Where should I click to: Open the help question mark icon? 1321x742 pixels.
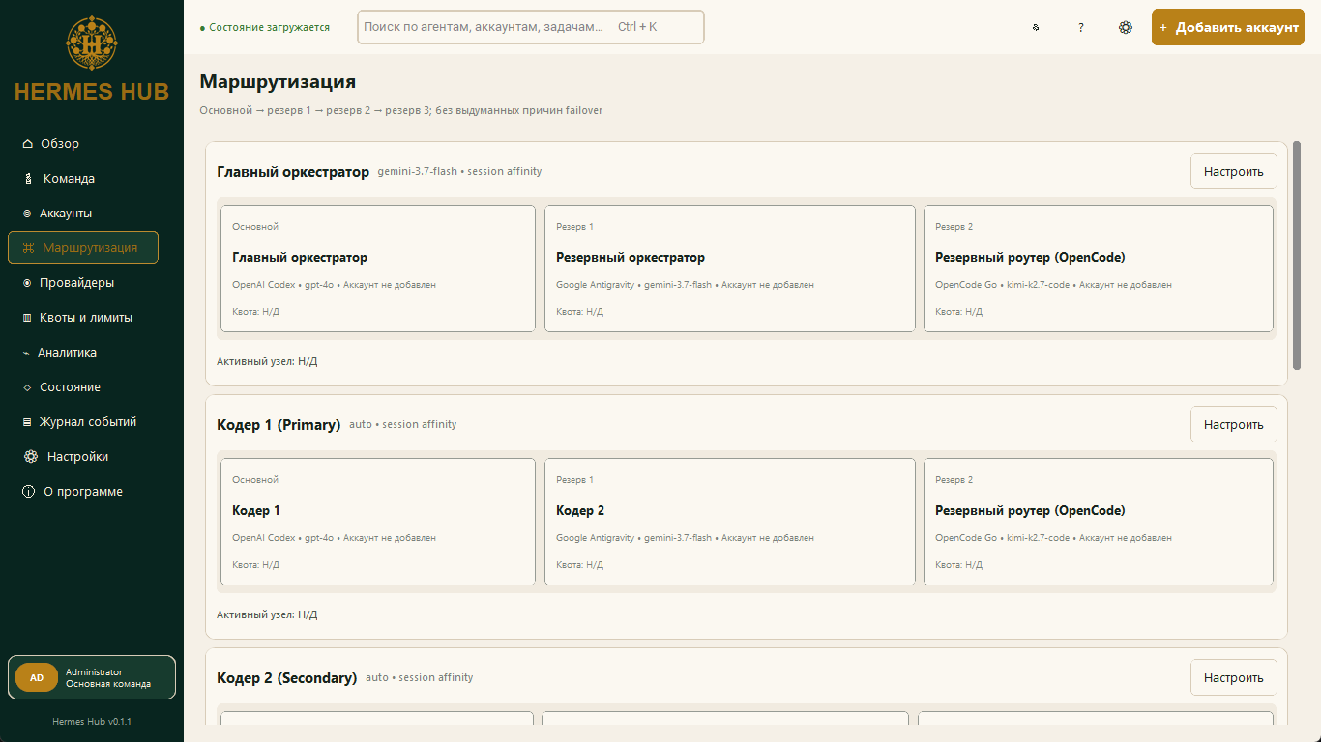1080,27
